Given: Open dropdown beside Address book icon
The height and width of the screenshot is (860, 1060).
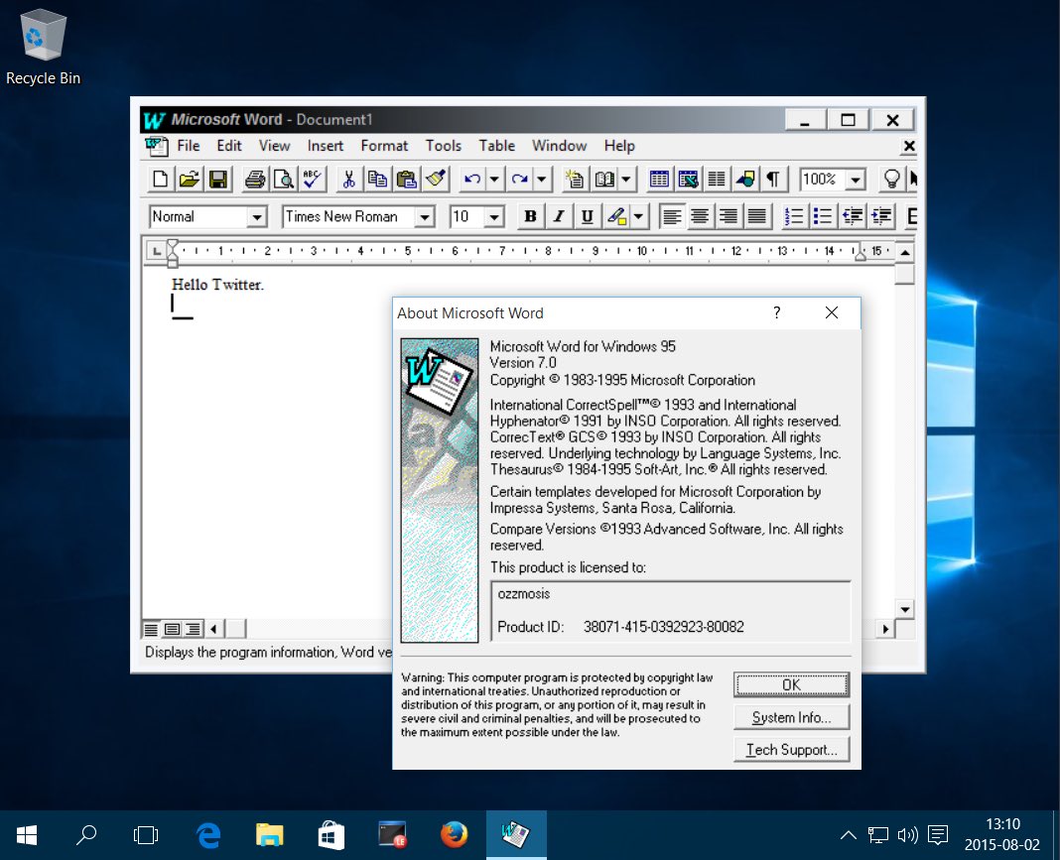Looking at the screenshot, I should (x=626, y=179).
